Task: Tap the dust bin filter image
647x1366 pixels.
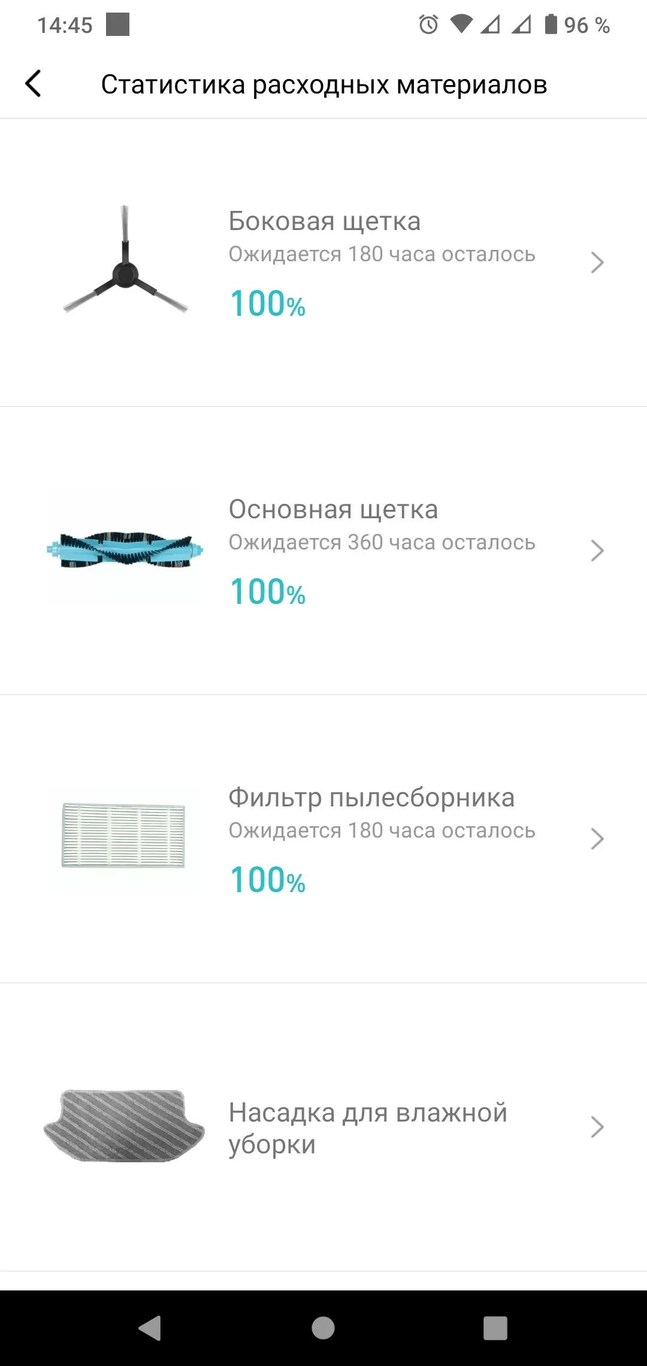Action: pyautogui.click(x=124, y=836)
